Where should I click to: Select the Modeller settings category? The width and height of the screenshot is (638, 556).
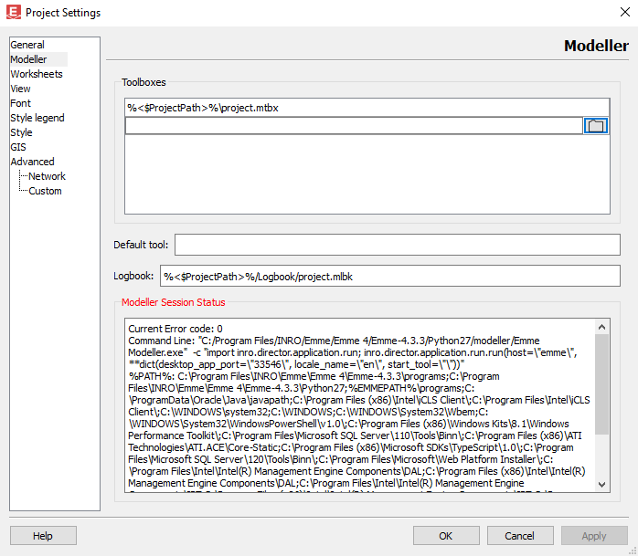28,59
